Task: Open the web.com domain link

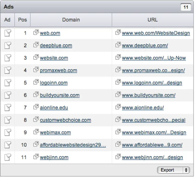Action: tap(50, 33)
